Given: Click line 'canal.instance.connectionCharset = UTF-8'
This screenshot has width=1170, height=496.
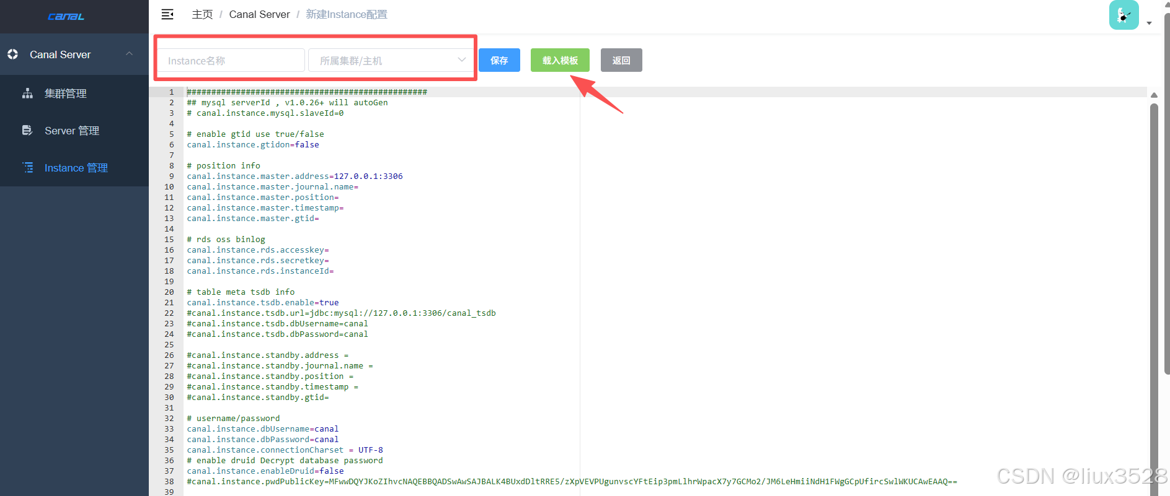Looking at the screenshot, I should coord(285,450).
